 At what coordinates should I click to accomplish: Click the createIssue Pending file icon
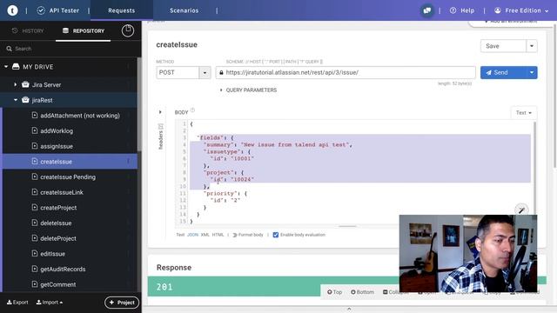pyautogui.click(x=35, y=176)
